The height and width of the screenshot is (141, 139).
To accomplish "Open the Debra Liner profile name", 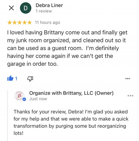I will [49, 5].
